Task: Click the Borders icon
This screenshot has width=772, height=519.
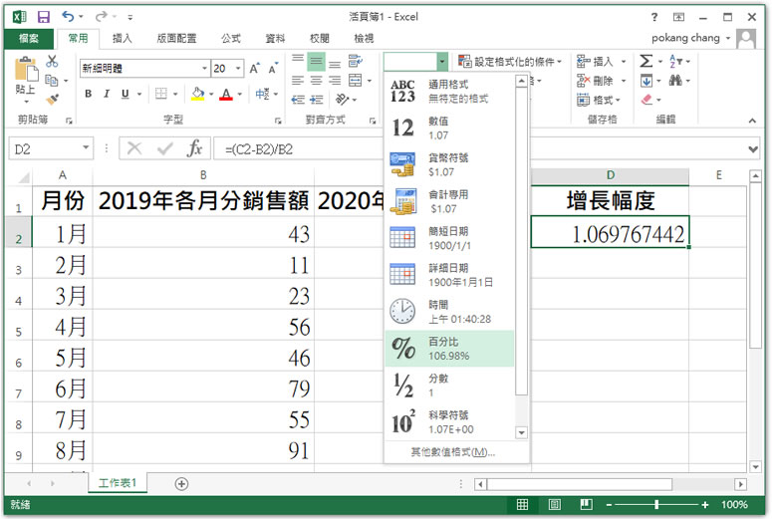Action: pyautogui.click(x=161, y=94)
